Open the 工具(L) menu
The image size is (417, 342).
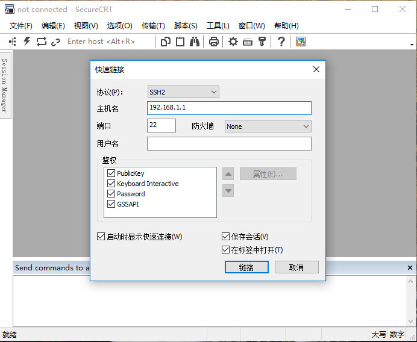tap(218, 26)
